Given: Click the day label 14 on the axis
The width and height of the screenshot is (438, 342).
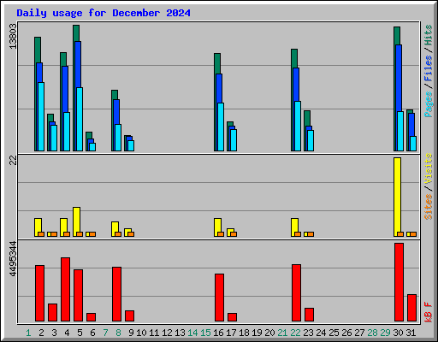Looking at the screenshot, I should [x=192, y=333].
